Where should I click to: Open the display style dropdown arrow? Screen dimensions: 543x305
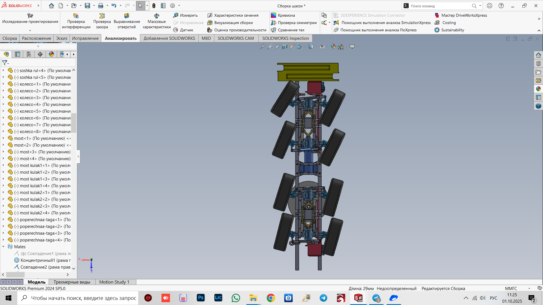[x=316, y=47]
